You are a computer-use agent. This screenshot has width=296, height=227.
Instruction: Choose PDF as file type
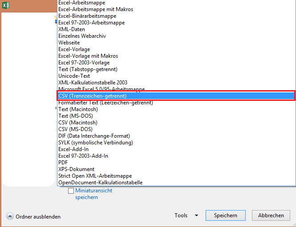176,163
